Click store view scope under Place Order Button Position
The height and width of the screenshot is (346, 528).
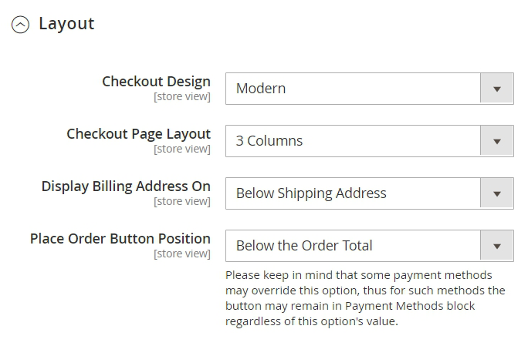181,254
